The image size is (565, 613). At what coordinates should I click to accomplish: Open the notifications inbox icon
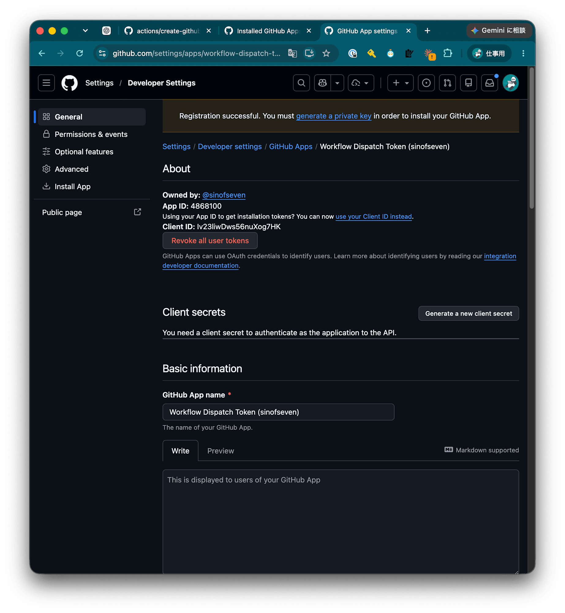click(489, 83)
